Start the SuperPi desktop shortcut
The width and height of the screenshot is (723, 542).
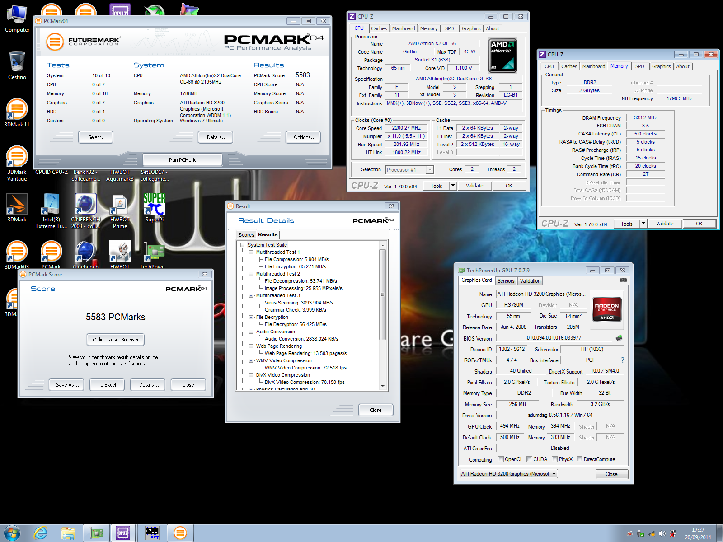point(155,208)
